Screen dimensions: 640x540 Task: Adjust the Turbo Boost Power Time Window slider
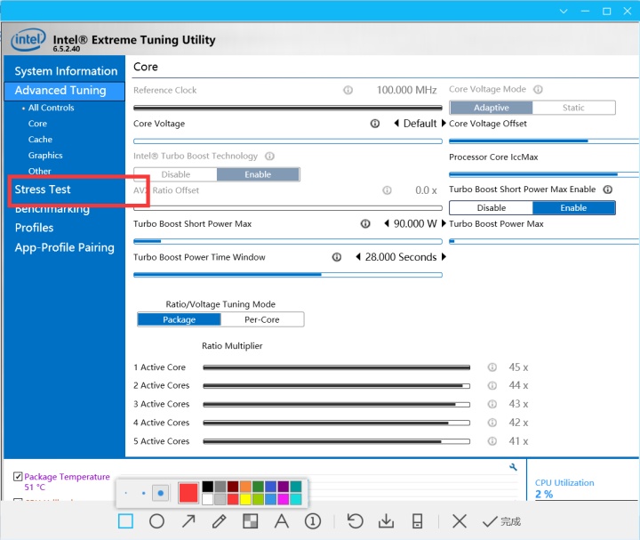click(x=288, y=275)
